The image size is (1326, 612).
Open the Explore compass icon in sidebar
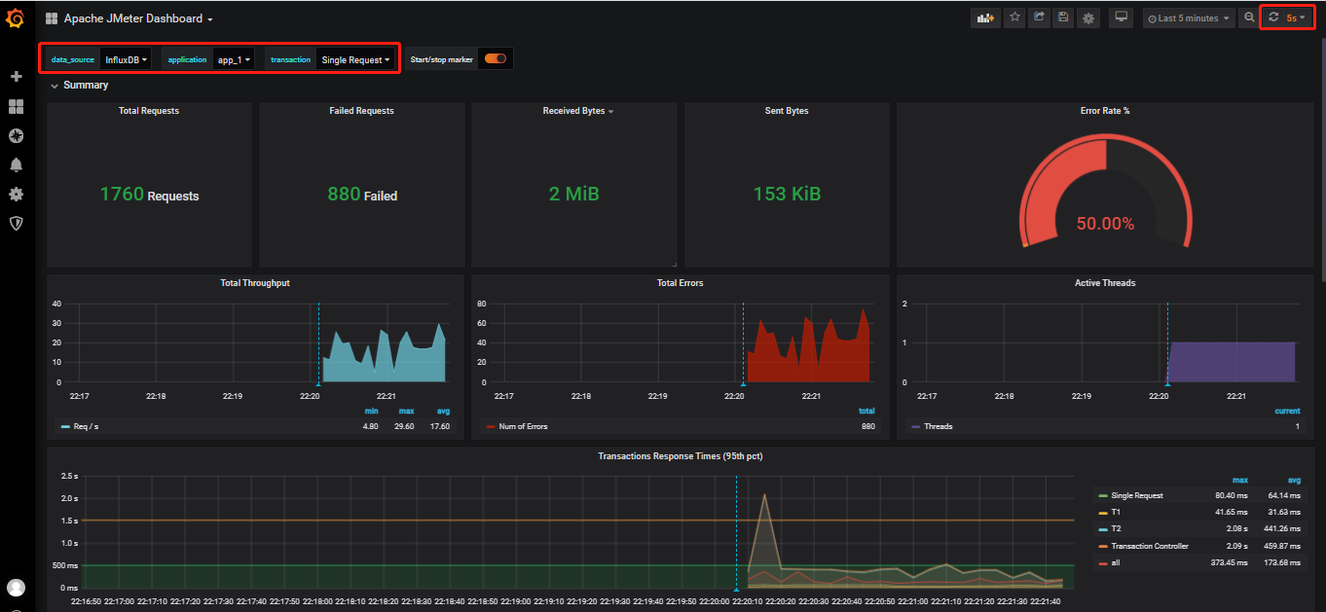(16, 135)
